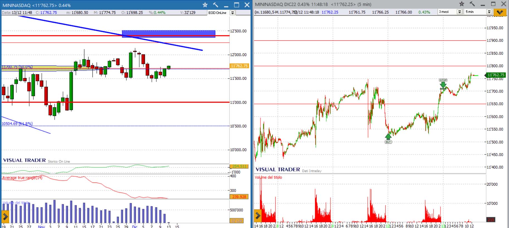Viewport: 509px width, 228px height.
Task: Maximize the 5 min chart window
Action: tap(493, 4)
